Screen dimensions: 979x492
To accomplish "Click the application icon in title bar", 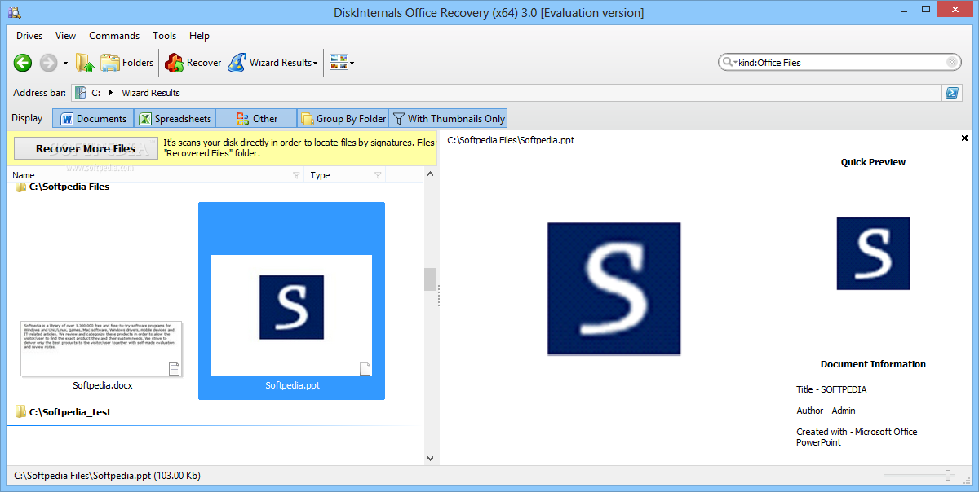I will tap(13, 12).
